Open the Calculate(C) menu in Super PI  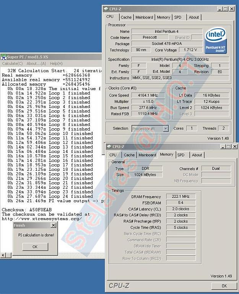pos(12,64)
